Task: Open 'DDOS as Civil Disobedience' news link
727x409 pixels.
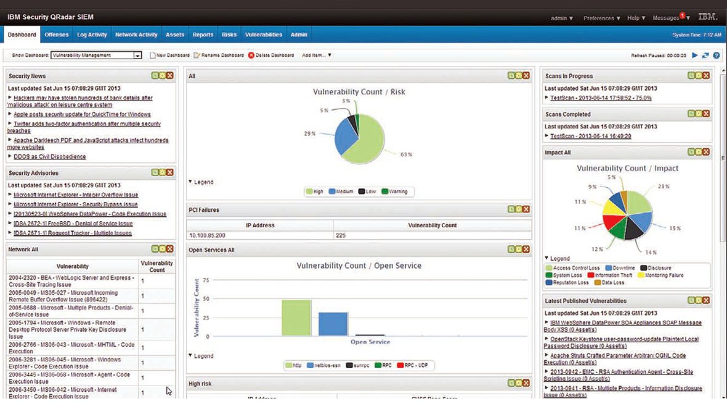Action: 50,156
